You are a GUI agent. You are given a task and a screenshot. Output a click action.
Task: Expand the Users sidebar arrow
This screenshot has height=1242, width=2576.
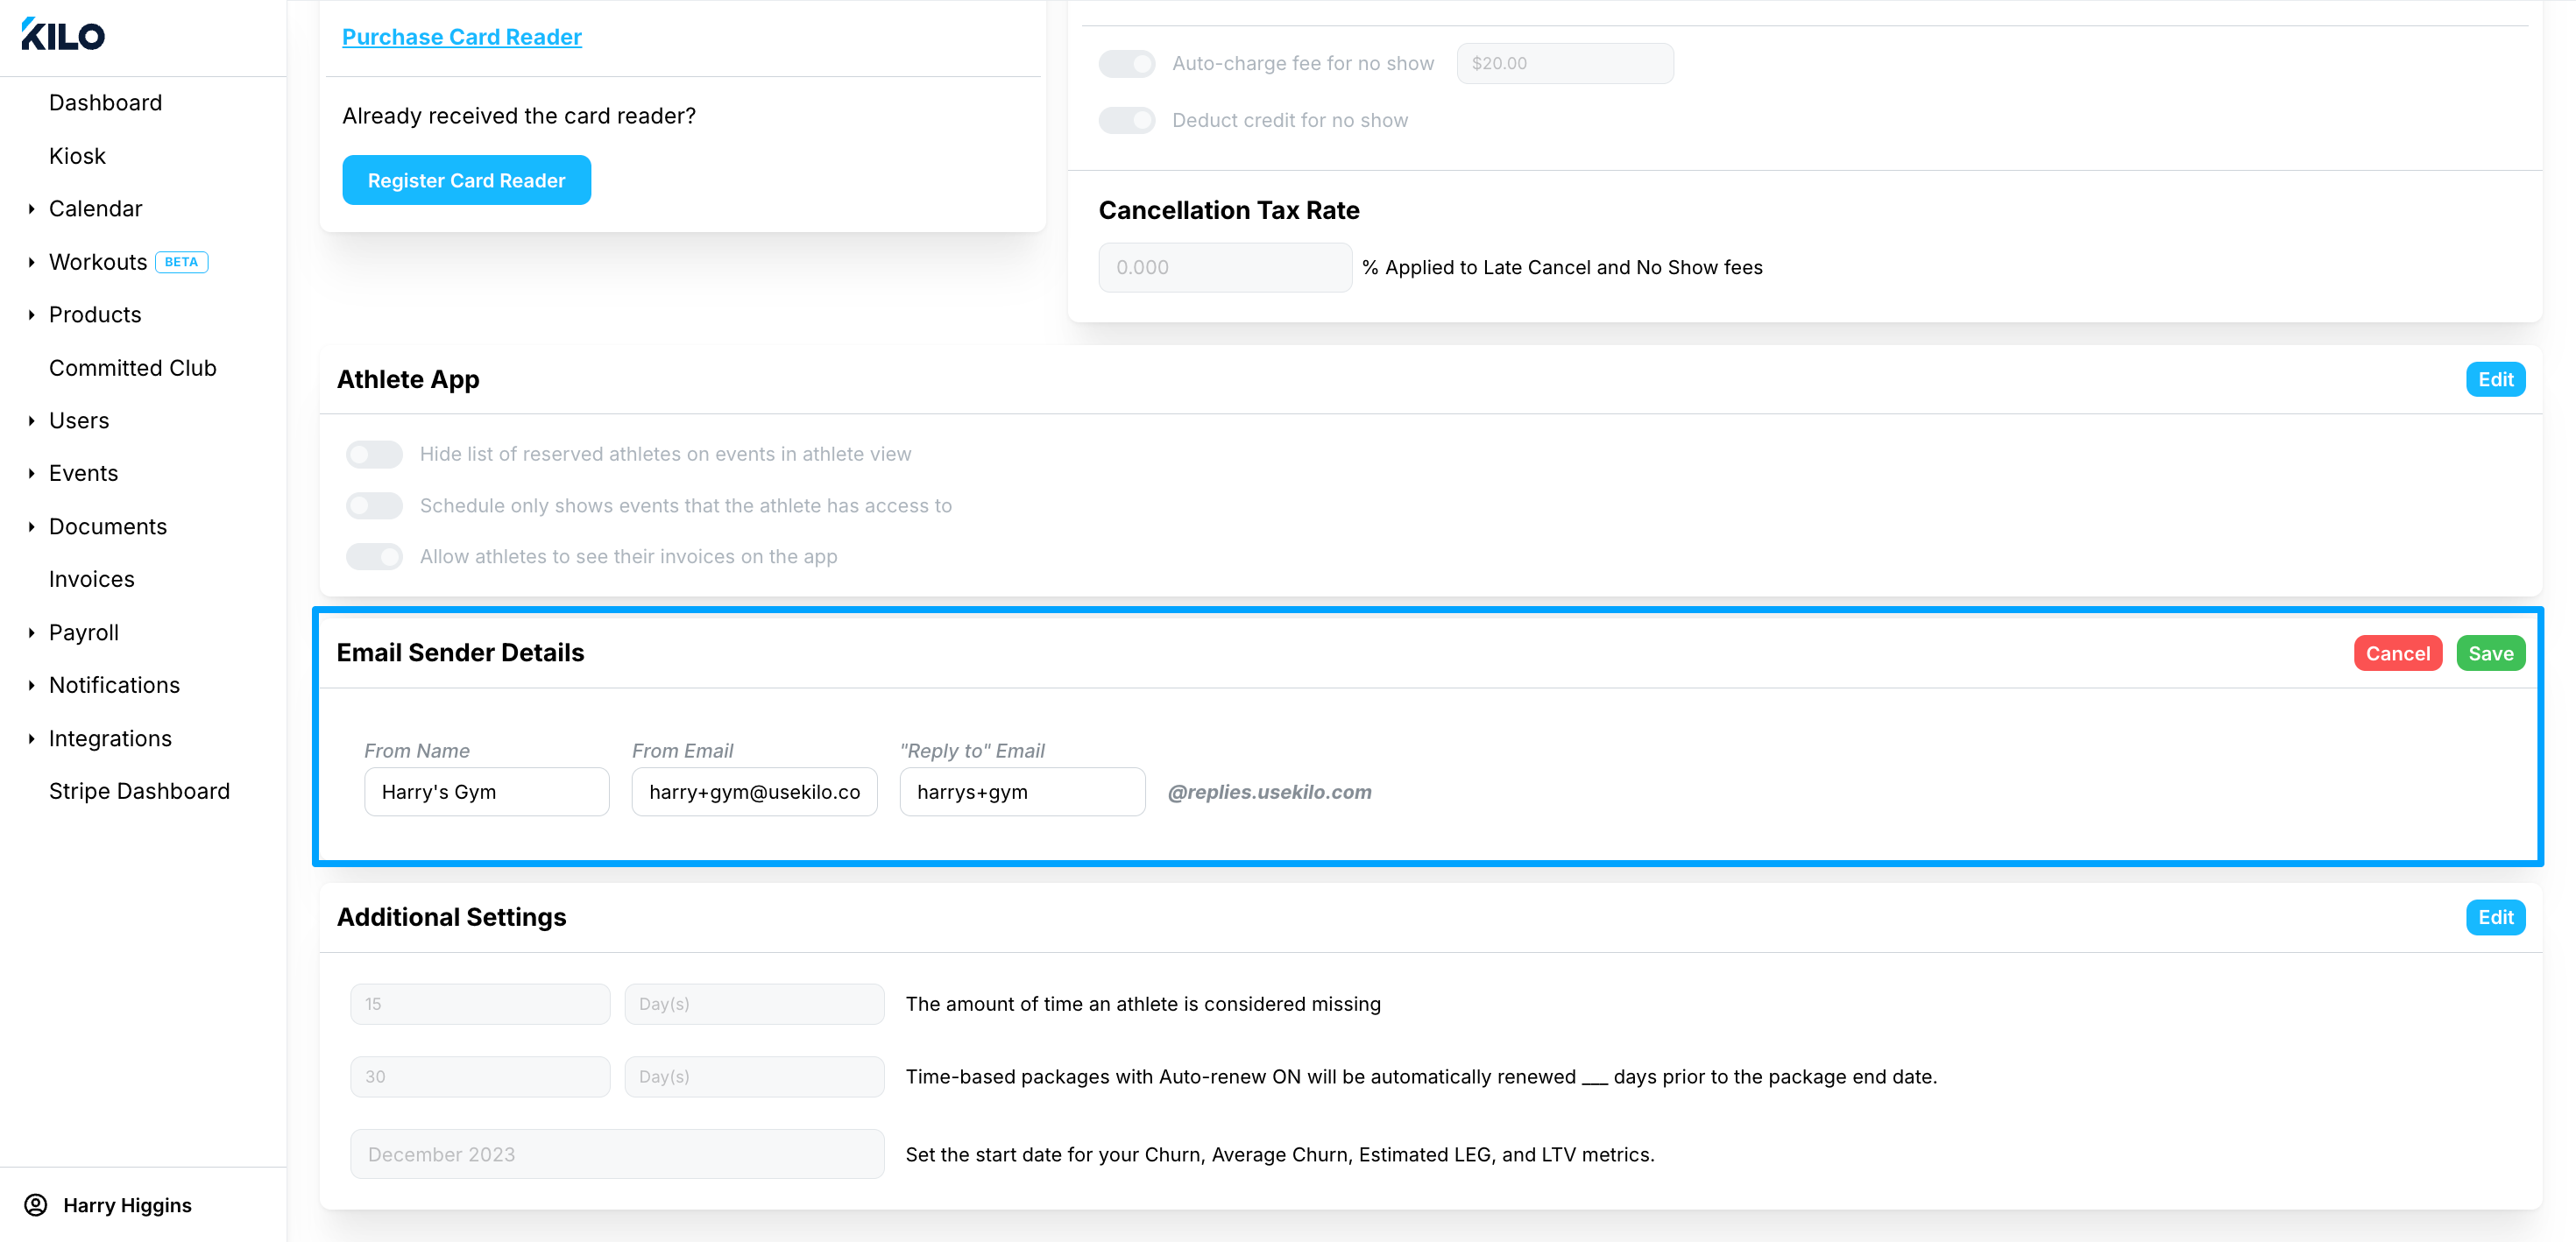click(32, 421)
